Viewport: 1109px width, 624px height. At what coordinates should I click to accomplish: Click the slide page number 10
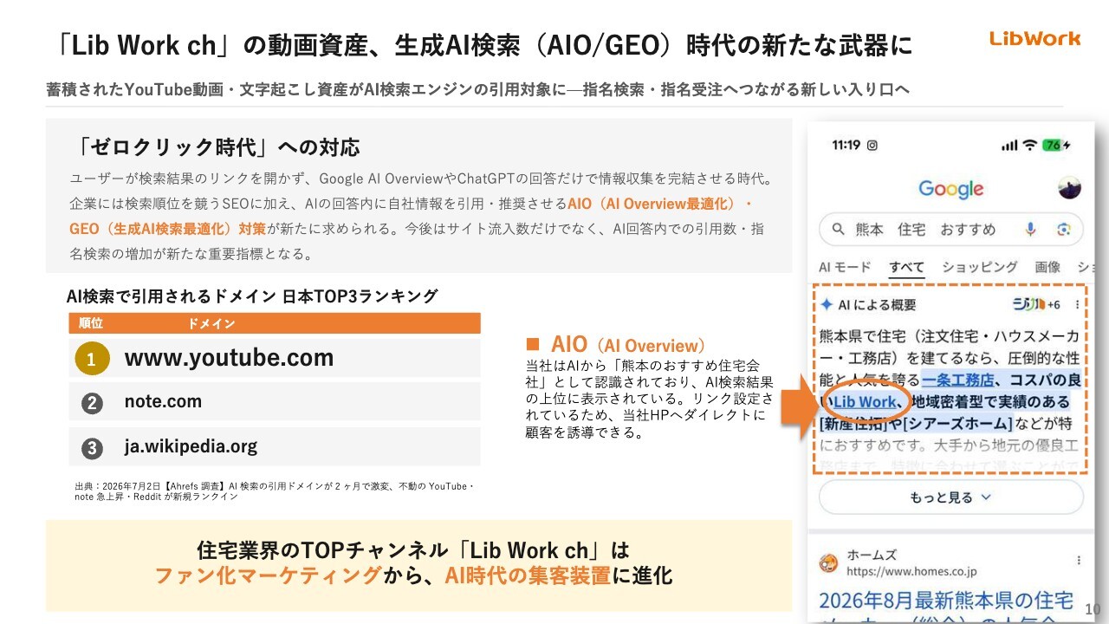1093,610
